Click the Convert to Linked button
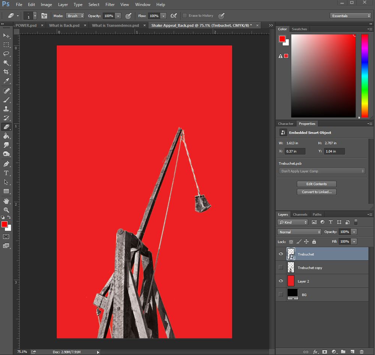The image size is (375, 355). [x=316, y=192]
